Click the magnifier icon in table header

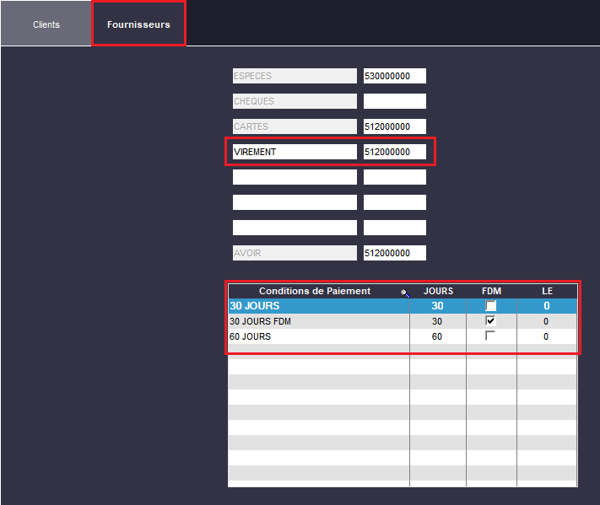[x=405, y=293]
